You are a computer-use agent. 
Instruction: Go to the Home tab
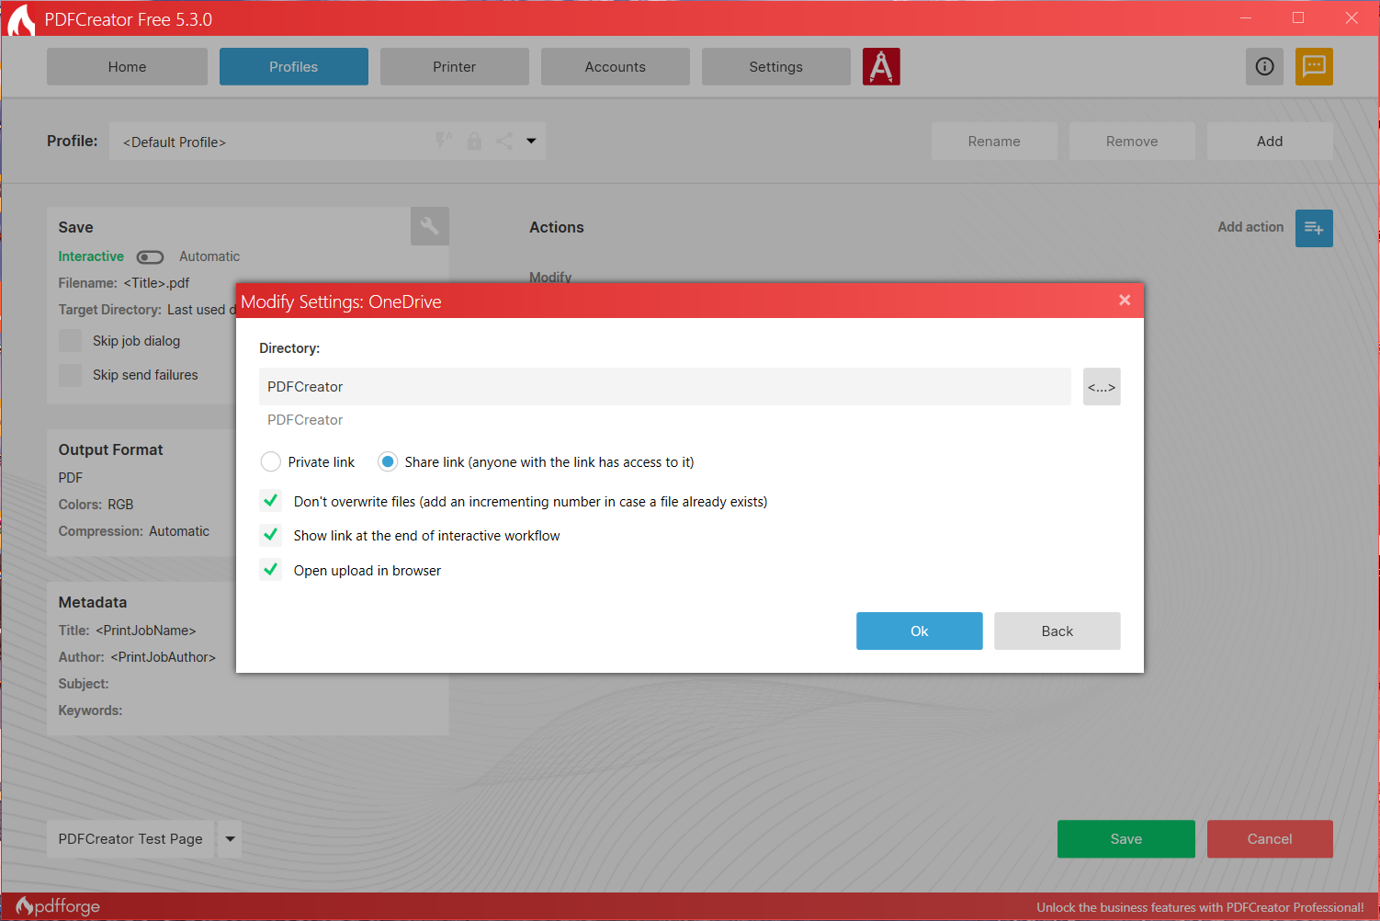[x=127, y=66]
